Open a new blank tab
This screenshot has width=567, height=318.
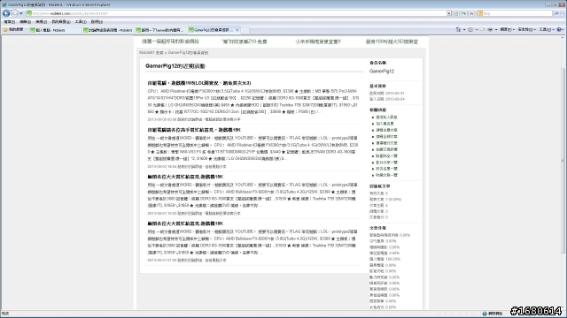tap(245, 30)
